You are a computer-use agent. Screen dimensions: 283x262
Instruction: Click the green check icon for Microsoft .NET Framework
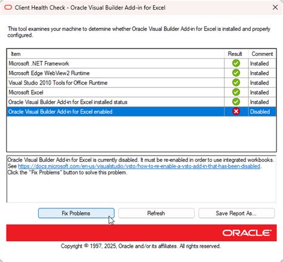point(236,63)
